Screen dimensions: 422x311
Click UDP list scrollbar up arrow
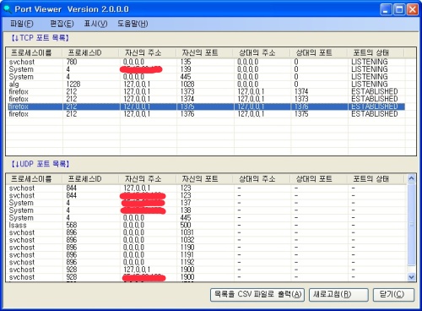[x=411, y=178]
